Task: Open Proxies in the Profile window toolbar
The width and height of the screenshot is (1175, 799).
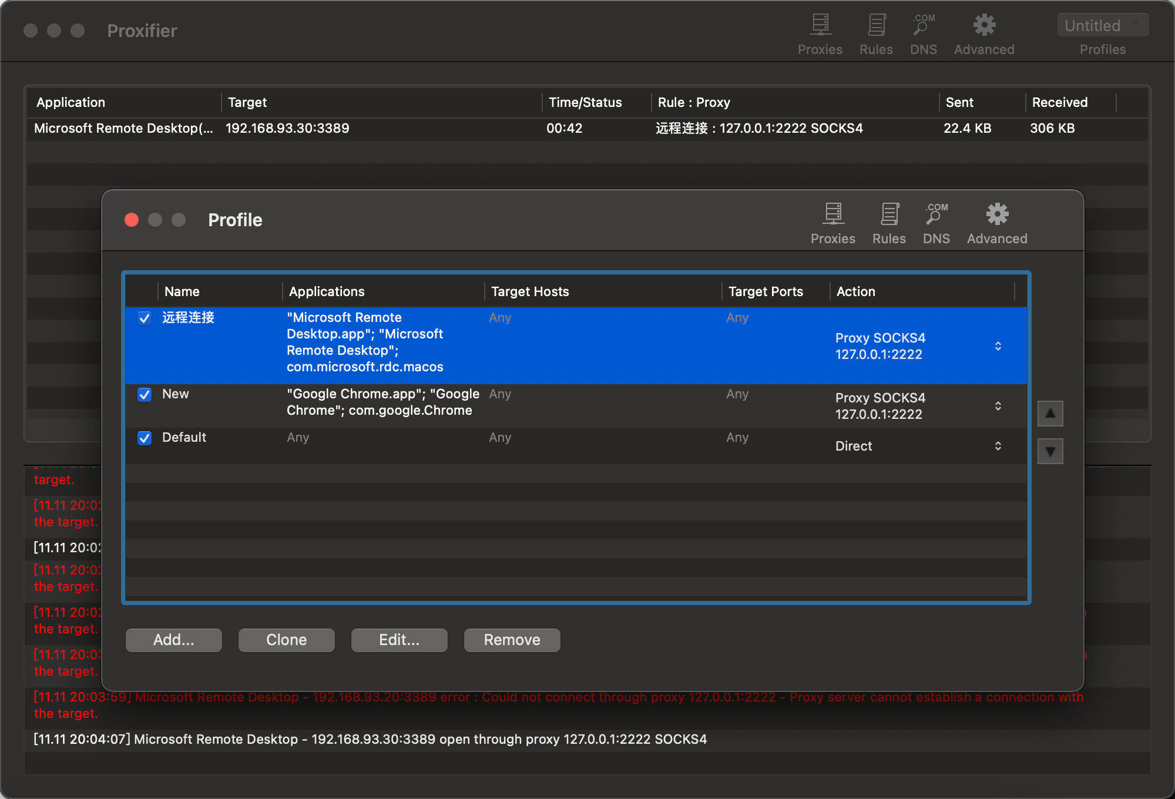Action: [x=832, y=223]
